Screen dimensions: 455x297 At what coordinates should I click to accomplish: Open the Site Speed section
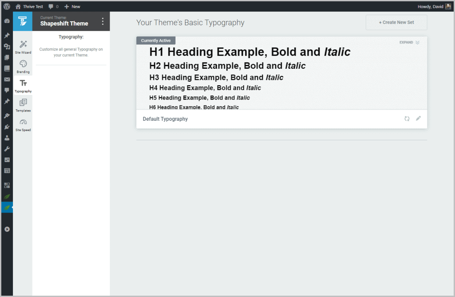coord(23,124)
